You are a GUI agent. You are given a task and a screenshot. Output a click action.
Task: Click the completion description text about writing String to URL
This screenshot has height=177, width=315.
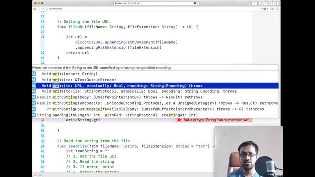pyautogui.click(x=102, y=68)
